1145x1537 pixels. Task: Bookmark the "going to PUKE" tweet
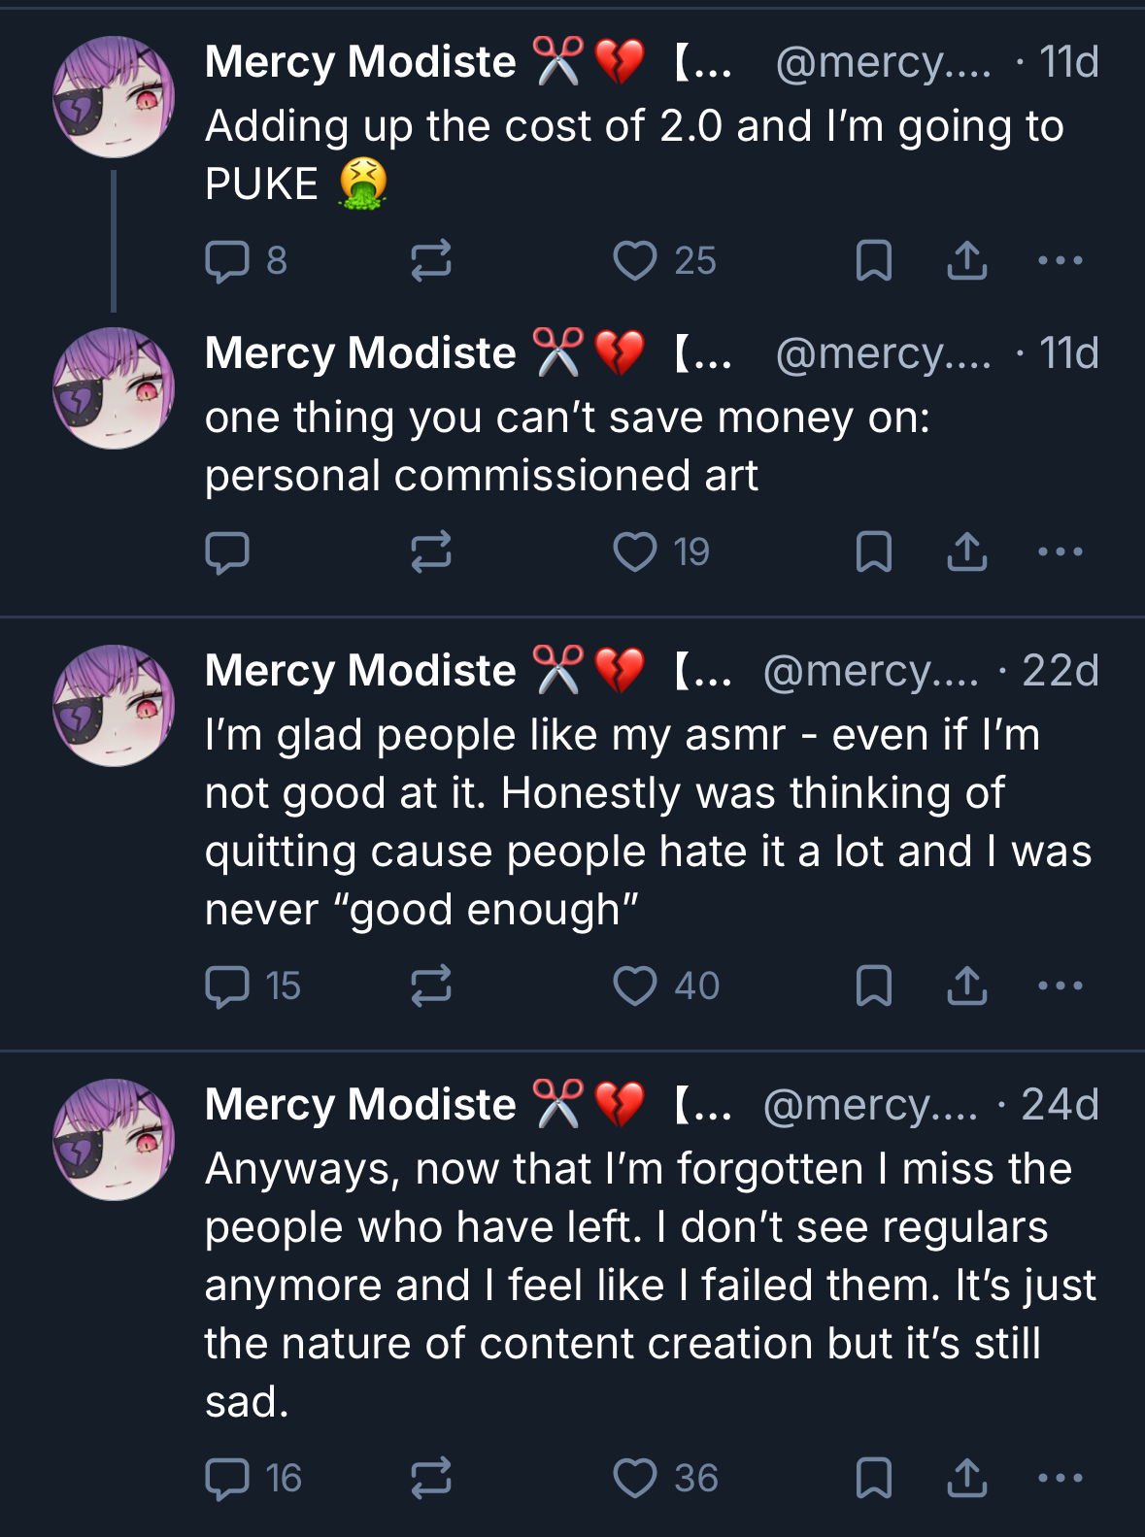(873, 261)
